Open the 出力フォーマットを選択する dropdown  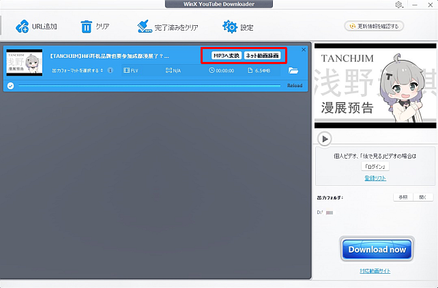[77, 71]
